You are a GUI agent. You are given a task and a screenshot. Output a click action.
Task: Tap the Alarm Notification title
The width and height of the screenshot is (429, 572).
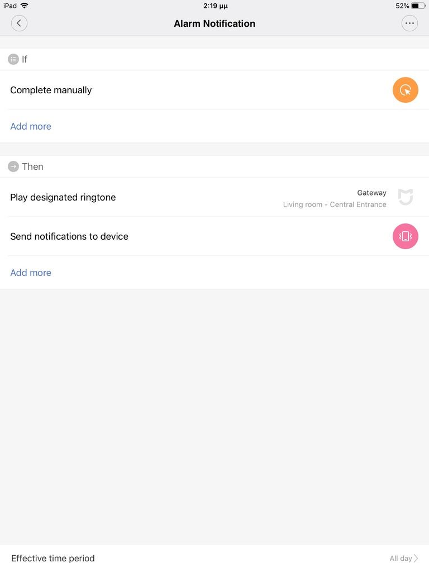point(214,23)
